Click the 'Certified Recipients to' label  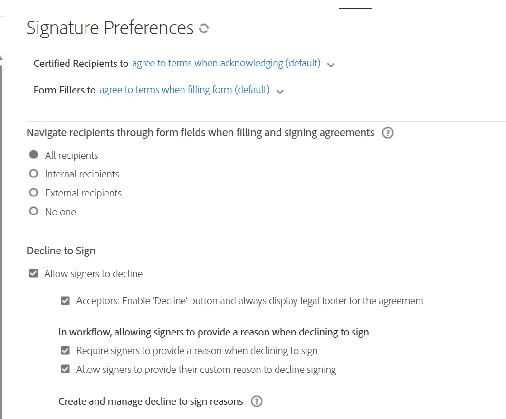81,63
